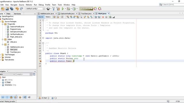Open the Profile Project dropdown arrow
Viewport: 184px width, 103px height.
click(77, 9)
